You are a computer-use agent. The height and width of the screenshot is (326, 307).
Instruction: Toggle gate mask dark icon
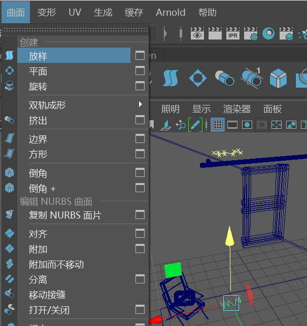(x=262, y=125)
